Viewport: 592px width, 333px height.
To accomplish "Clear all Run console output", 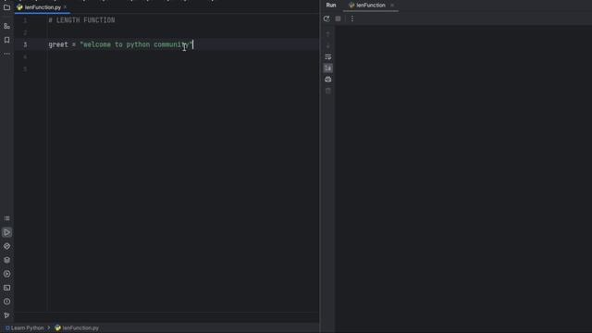I will click(x=328, y=91).
